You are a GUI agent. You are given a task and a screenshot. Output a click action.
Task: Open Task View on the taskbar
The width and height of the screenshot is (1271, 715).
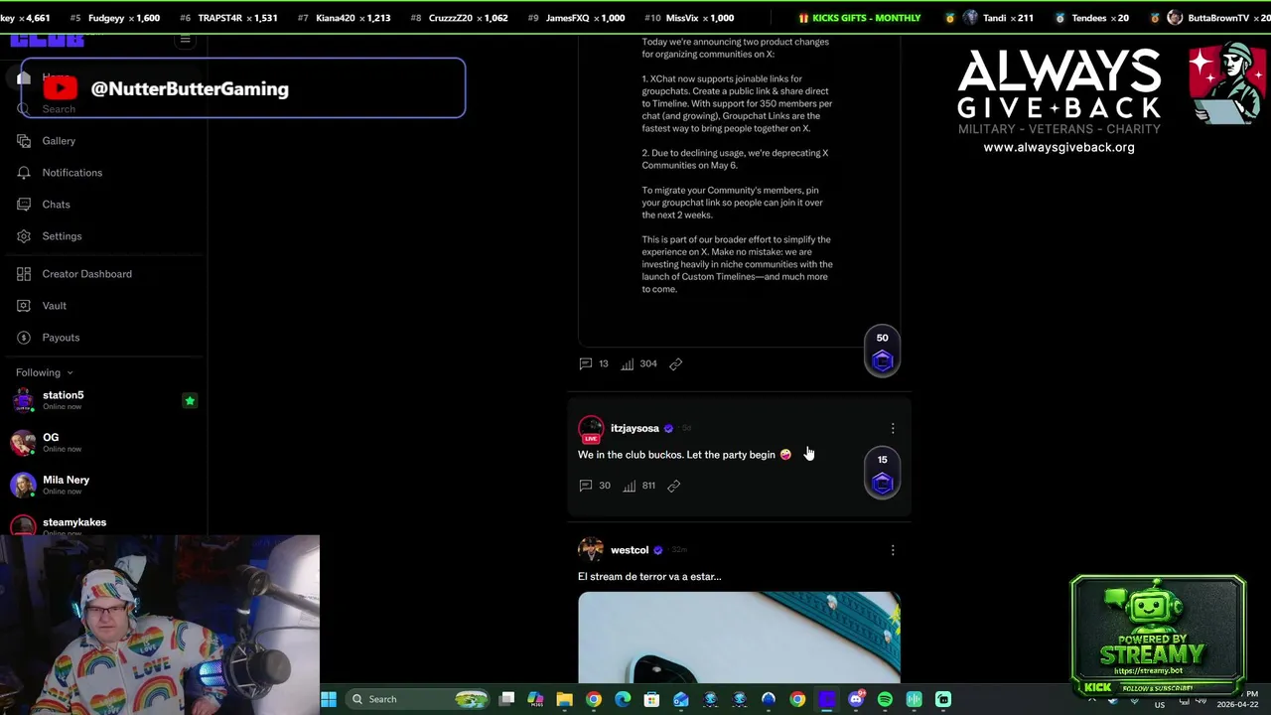point(506,699)
